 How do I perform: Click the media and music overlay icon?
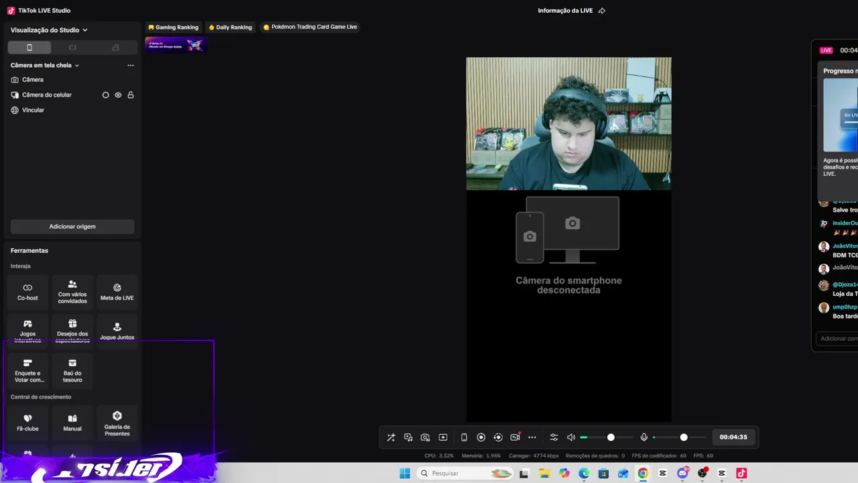408,437
